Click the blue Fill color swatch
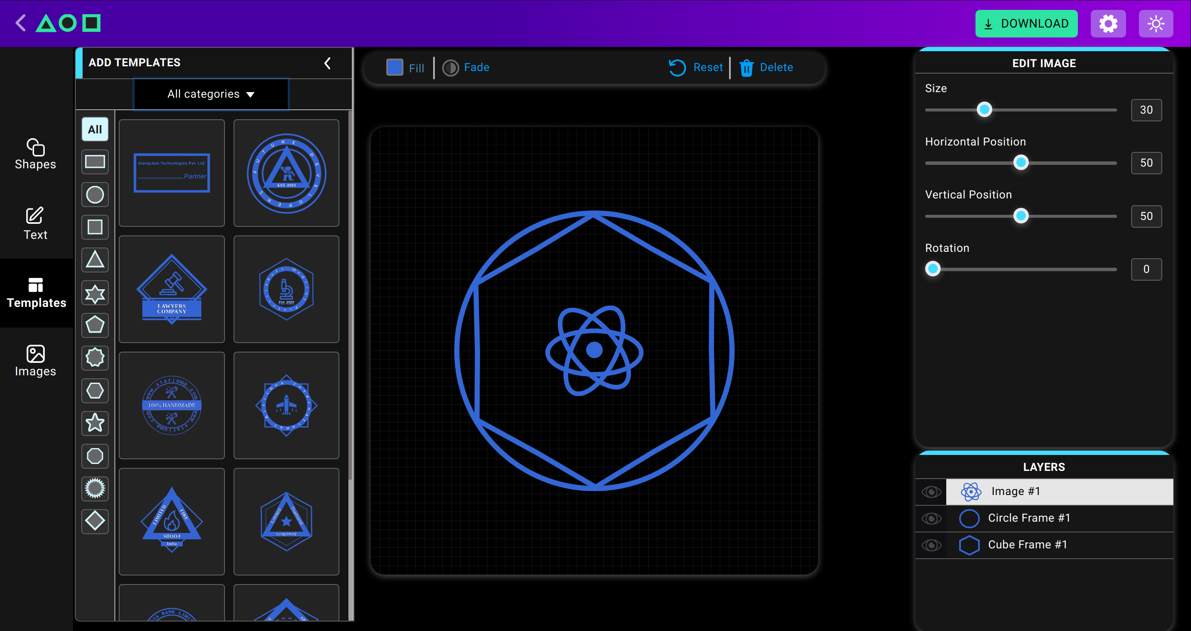1191x631 pixels. tap(394, 68)
